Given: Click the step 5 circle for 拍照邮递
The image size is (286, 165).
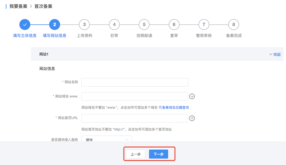Looking at the screenshot, I should point(144,25).
